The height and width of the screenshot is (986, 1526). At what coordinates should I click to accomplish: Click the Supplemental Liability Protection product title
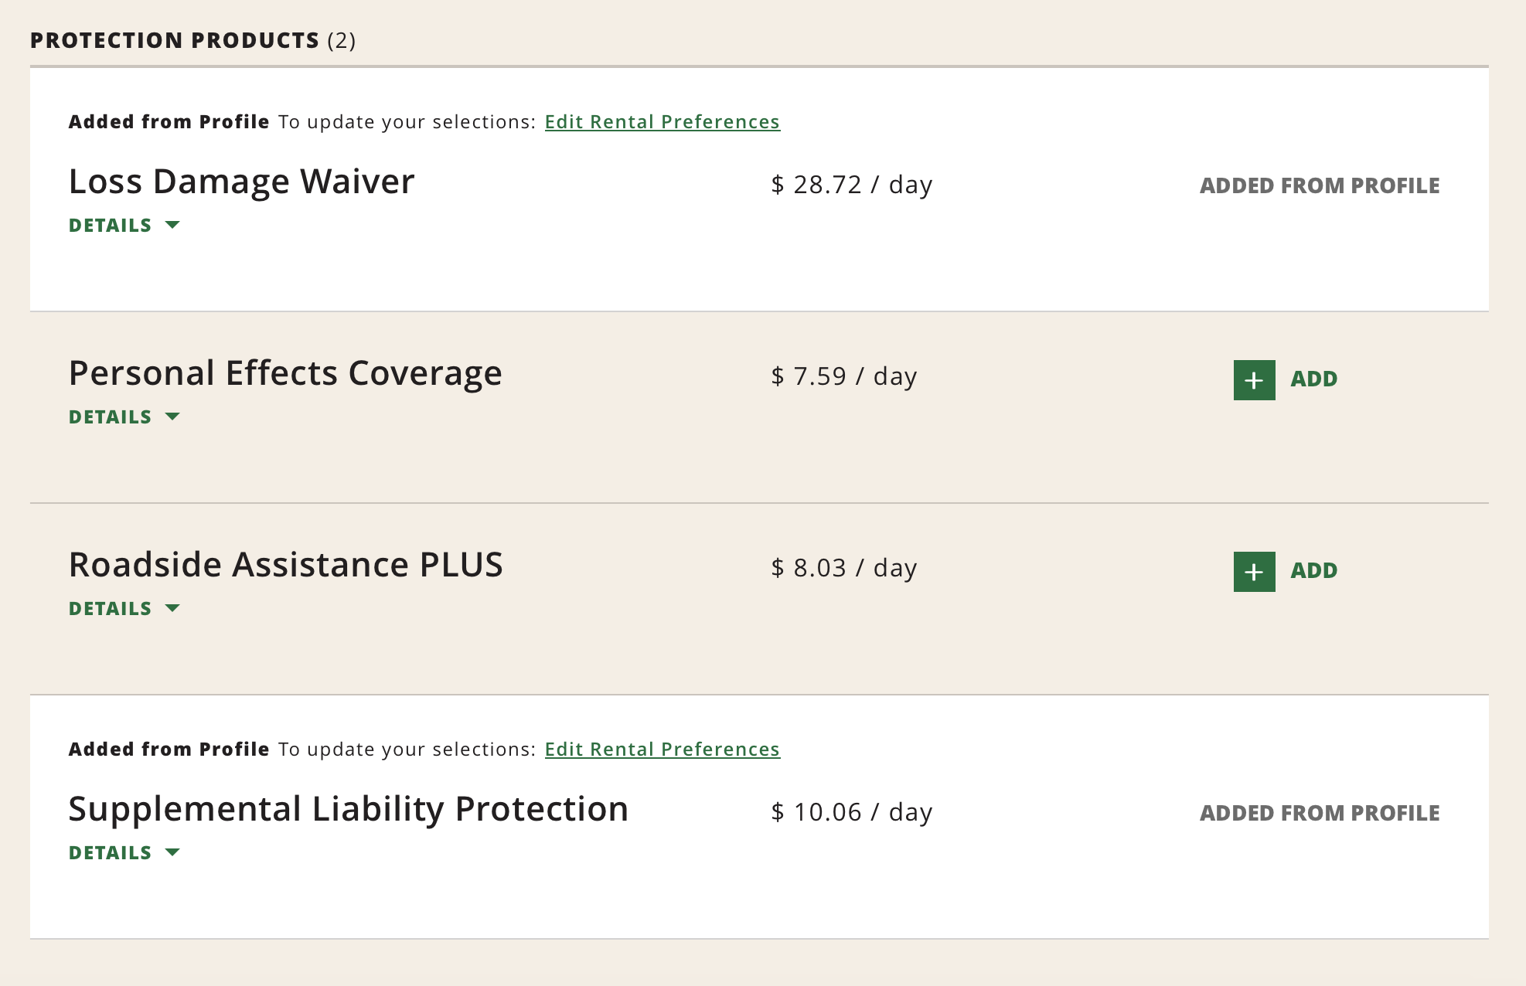[x=348, y=810]
